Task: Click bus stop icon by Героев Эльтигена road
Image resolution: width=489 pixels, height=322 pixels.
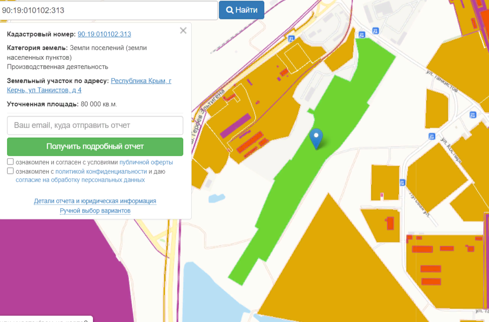Action: click(x=291, y=39)
